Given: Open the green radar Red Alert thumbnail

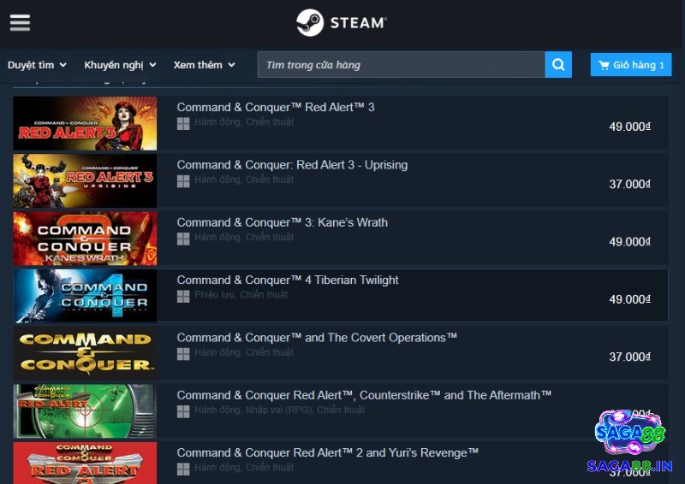Looking at the screenshot, I should (85, 411).
